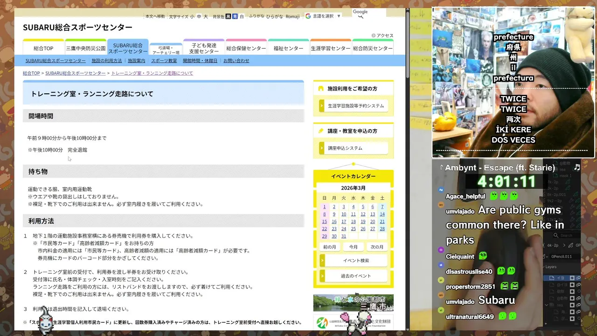Click the arrow icon on イベント検索 button
Screen dimensions: 597x336
pyautogui.click(x=322, y=260)
